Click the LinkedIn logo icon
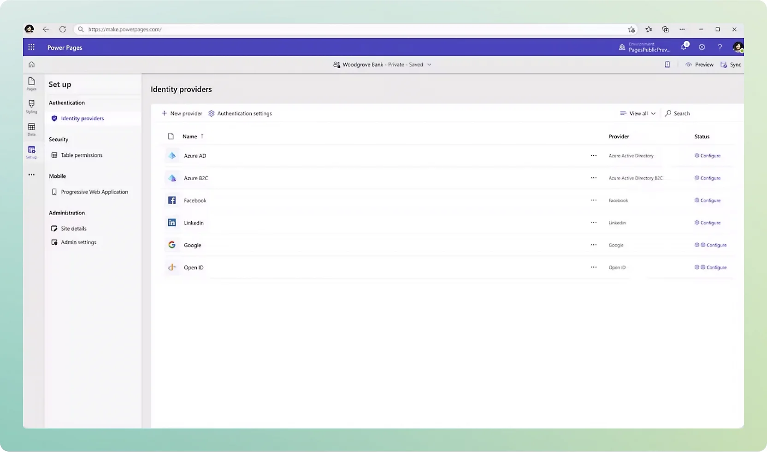This screenshot has height=452, width=767. pyautogui.click(x=172, y=223)
